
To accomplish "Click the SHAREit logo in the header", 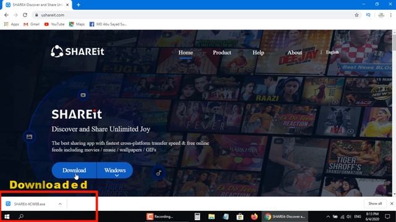I will pyautogui.click(x=77, y=51).
